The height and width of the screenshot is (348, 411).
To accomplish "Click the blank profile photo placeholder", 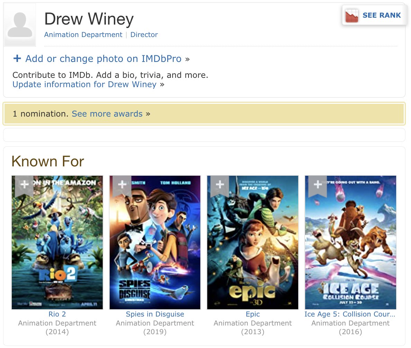I will [x=20, y=25].
